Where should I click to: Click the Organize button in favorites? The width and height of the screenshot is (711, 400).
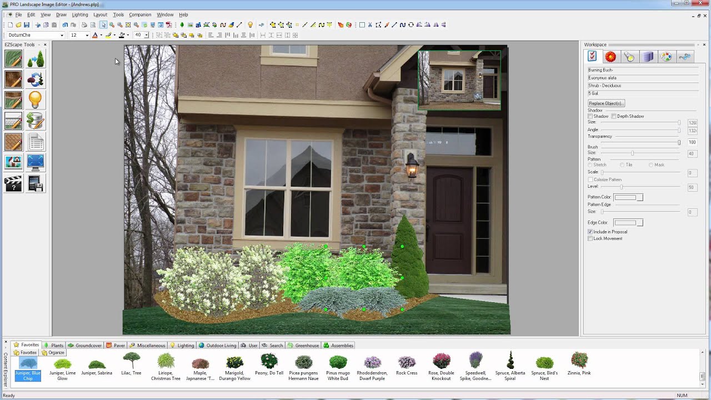tap(53, 352)
